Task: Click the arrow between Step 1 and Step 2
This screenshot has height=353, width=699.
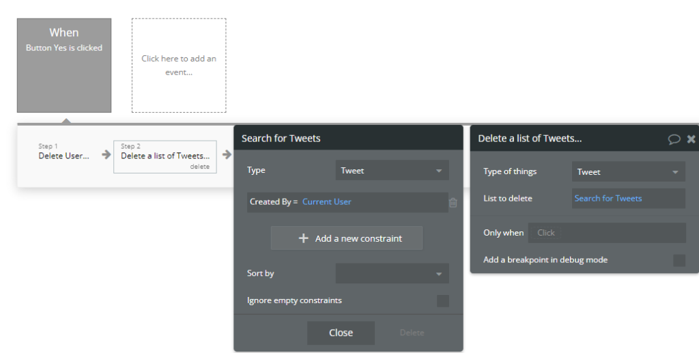Action: pos(106,155)
